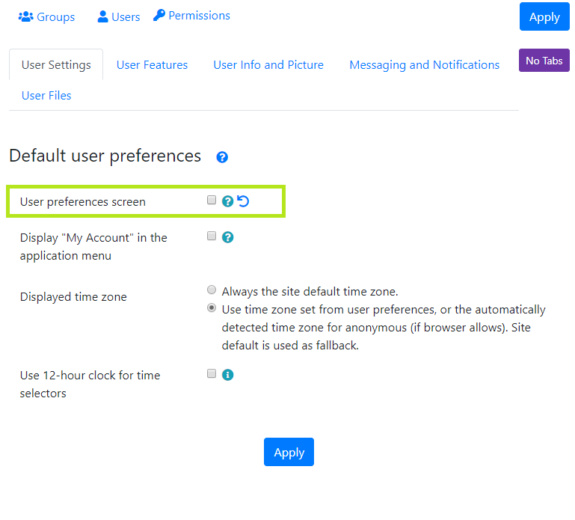The width and height of the screenshot is (575, 520).
Task: Select time zone from user preferences option
Action: tap(212, 308)
